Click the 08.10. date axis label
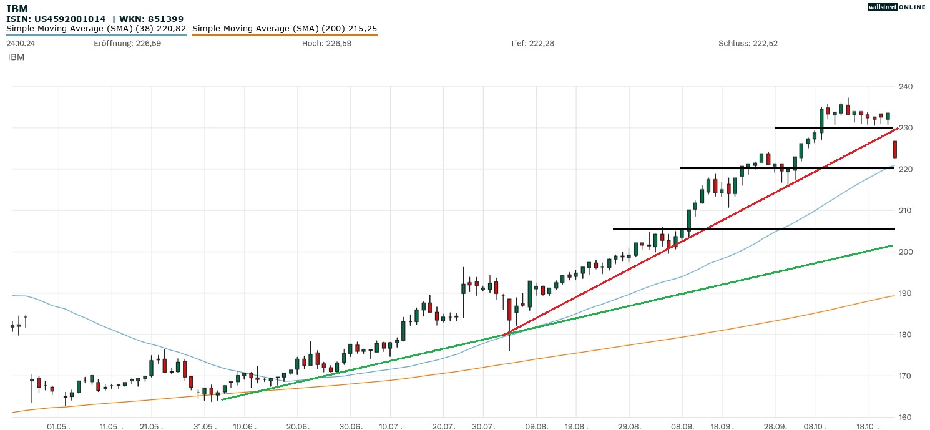Viewport: 930px width, 430px height. click(814, 426)
